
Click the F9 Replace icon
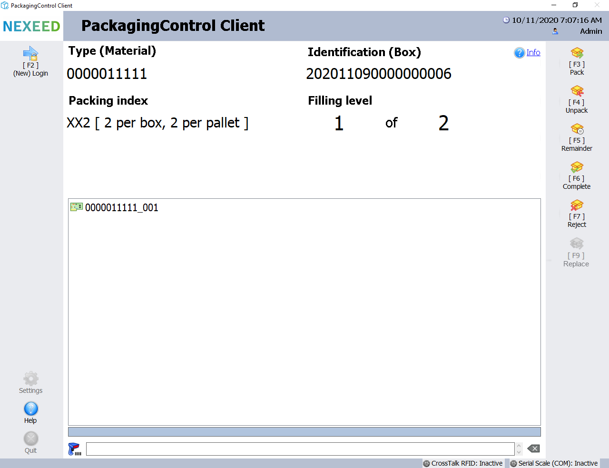click(x=576, y=244)
